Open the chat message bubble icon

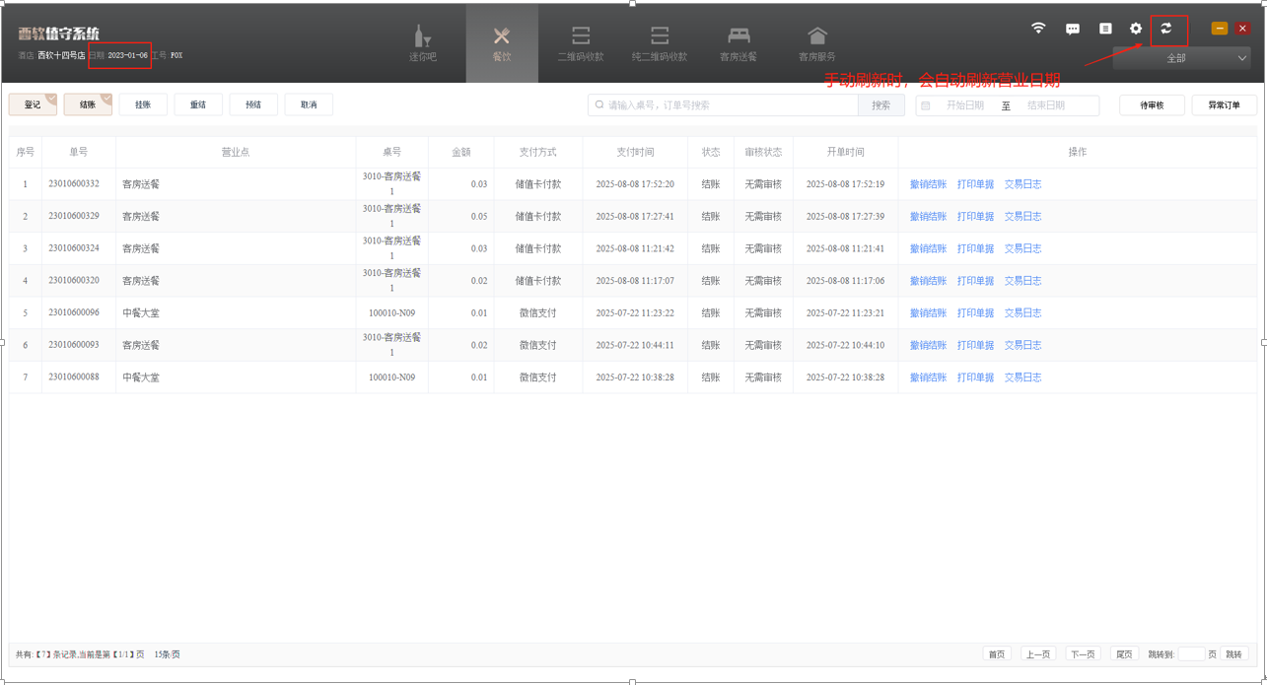click(1073, 30)
